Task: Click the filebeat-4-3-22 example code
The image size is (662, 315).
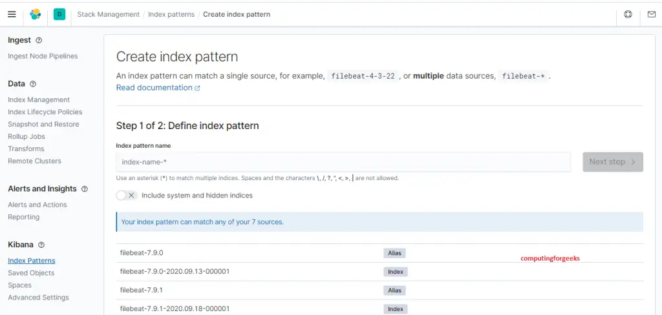Action: tap(363, 76)
